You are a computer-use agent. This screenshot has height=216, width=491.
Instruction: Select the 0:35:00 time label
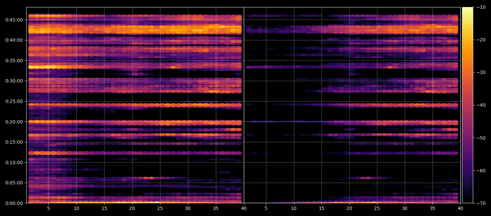point(14,61)
